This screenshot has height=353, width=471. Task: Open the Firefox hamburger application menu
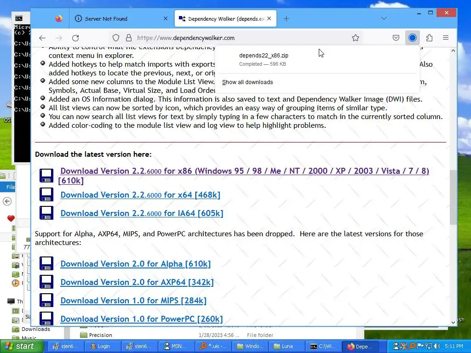pos(446,38)
